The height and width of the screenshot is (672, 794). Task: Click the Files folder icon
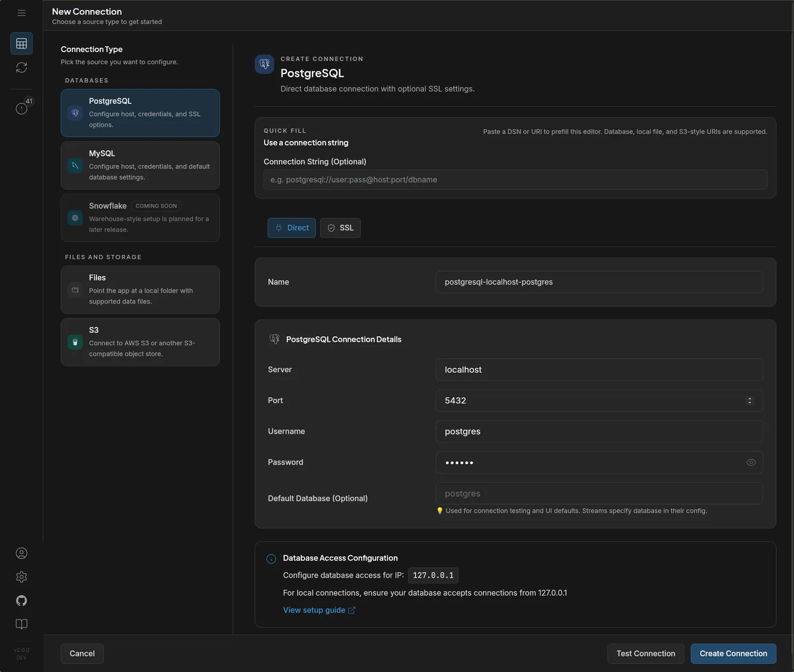pyautogui.click(x=75, y=290)
